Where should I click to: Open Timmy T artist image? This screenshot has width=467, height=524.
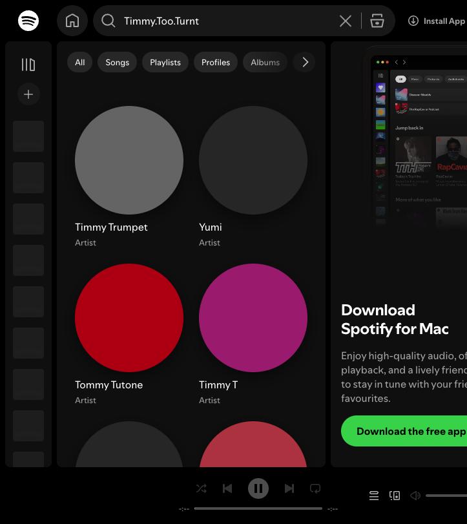253,318
